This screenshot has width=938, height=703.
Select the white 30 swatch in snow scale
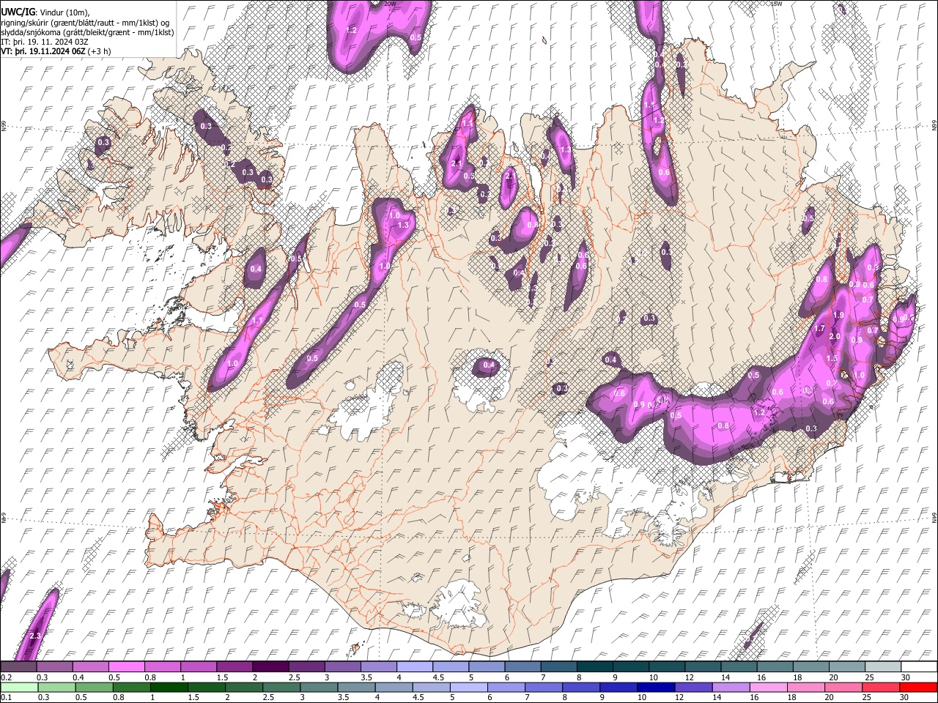pyautogui.click(x=920, y=666)
